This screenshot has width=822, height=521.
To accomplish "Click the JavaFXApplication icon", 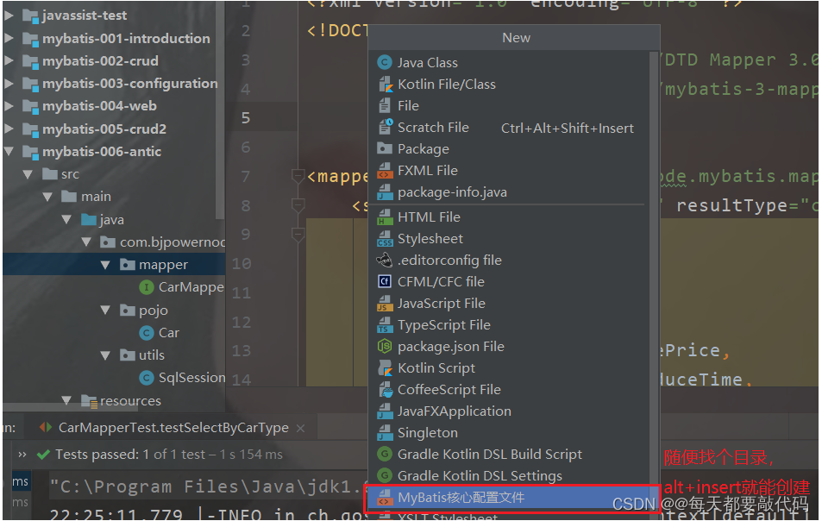I will (386, 411).
